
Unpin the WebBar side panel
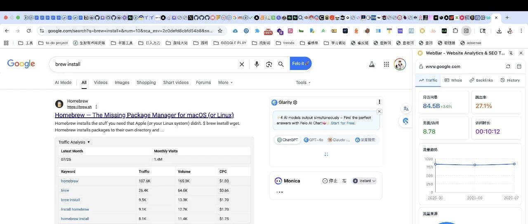[511, 53]
